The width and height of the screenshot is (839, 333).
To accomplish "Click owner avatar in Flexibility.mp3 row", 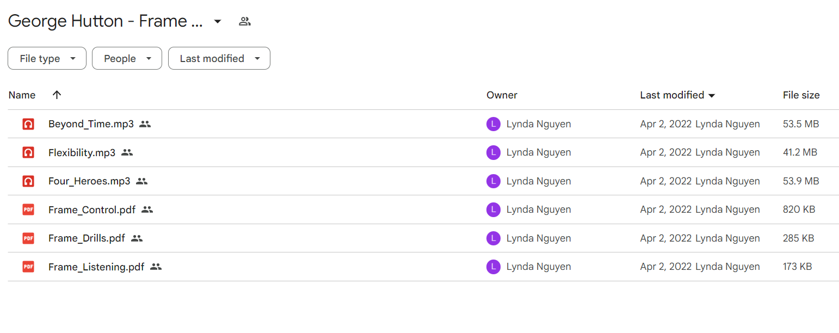I will [x=493, y=152].
